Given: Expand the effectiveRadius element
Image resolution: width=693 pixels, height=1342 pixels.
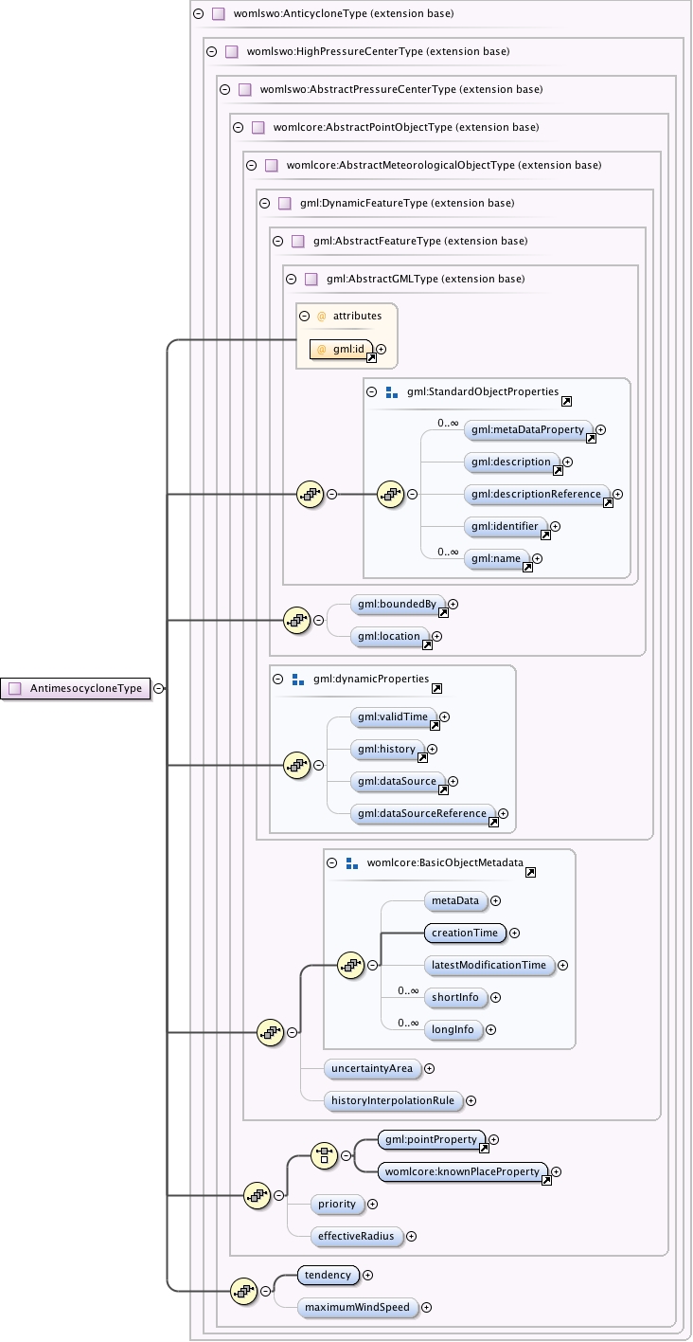Looking at the screenshot, I should [x=412, y=1236].
